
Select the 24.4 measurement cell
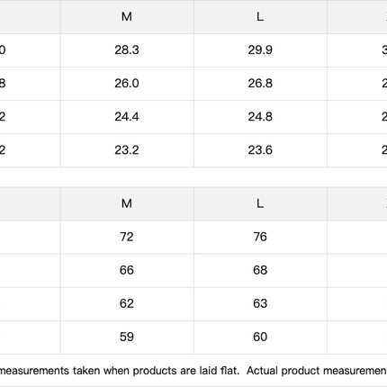coord(127,117)
